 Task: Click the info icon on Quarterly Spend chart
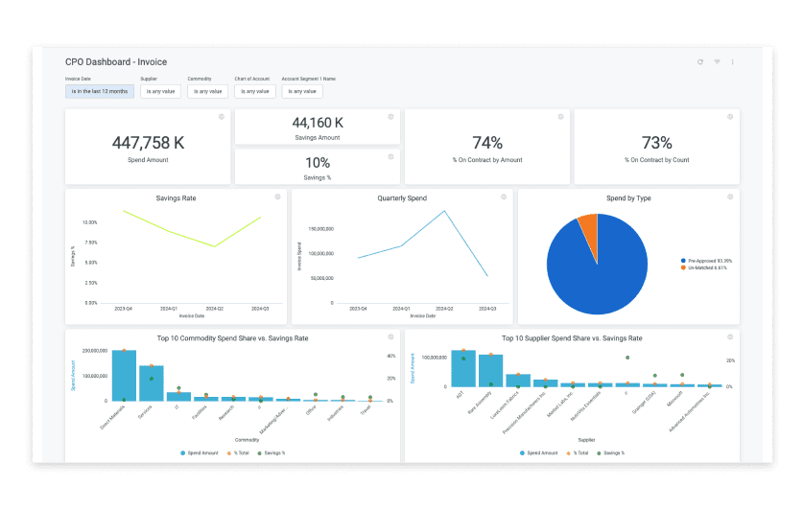(504, 197)
